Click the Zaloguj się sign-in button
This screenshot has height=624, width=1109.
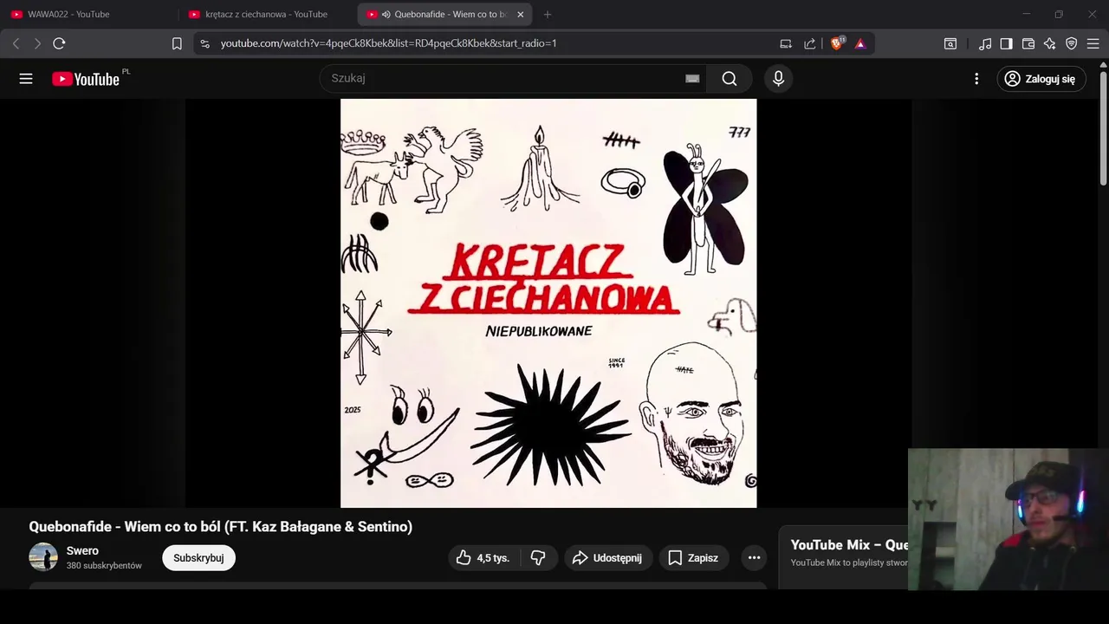(1041, 79)
